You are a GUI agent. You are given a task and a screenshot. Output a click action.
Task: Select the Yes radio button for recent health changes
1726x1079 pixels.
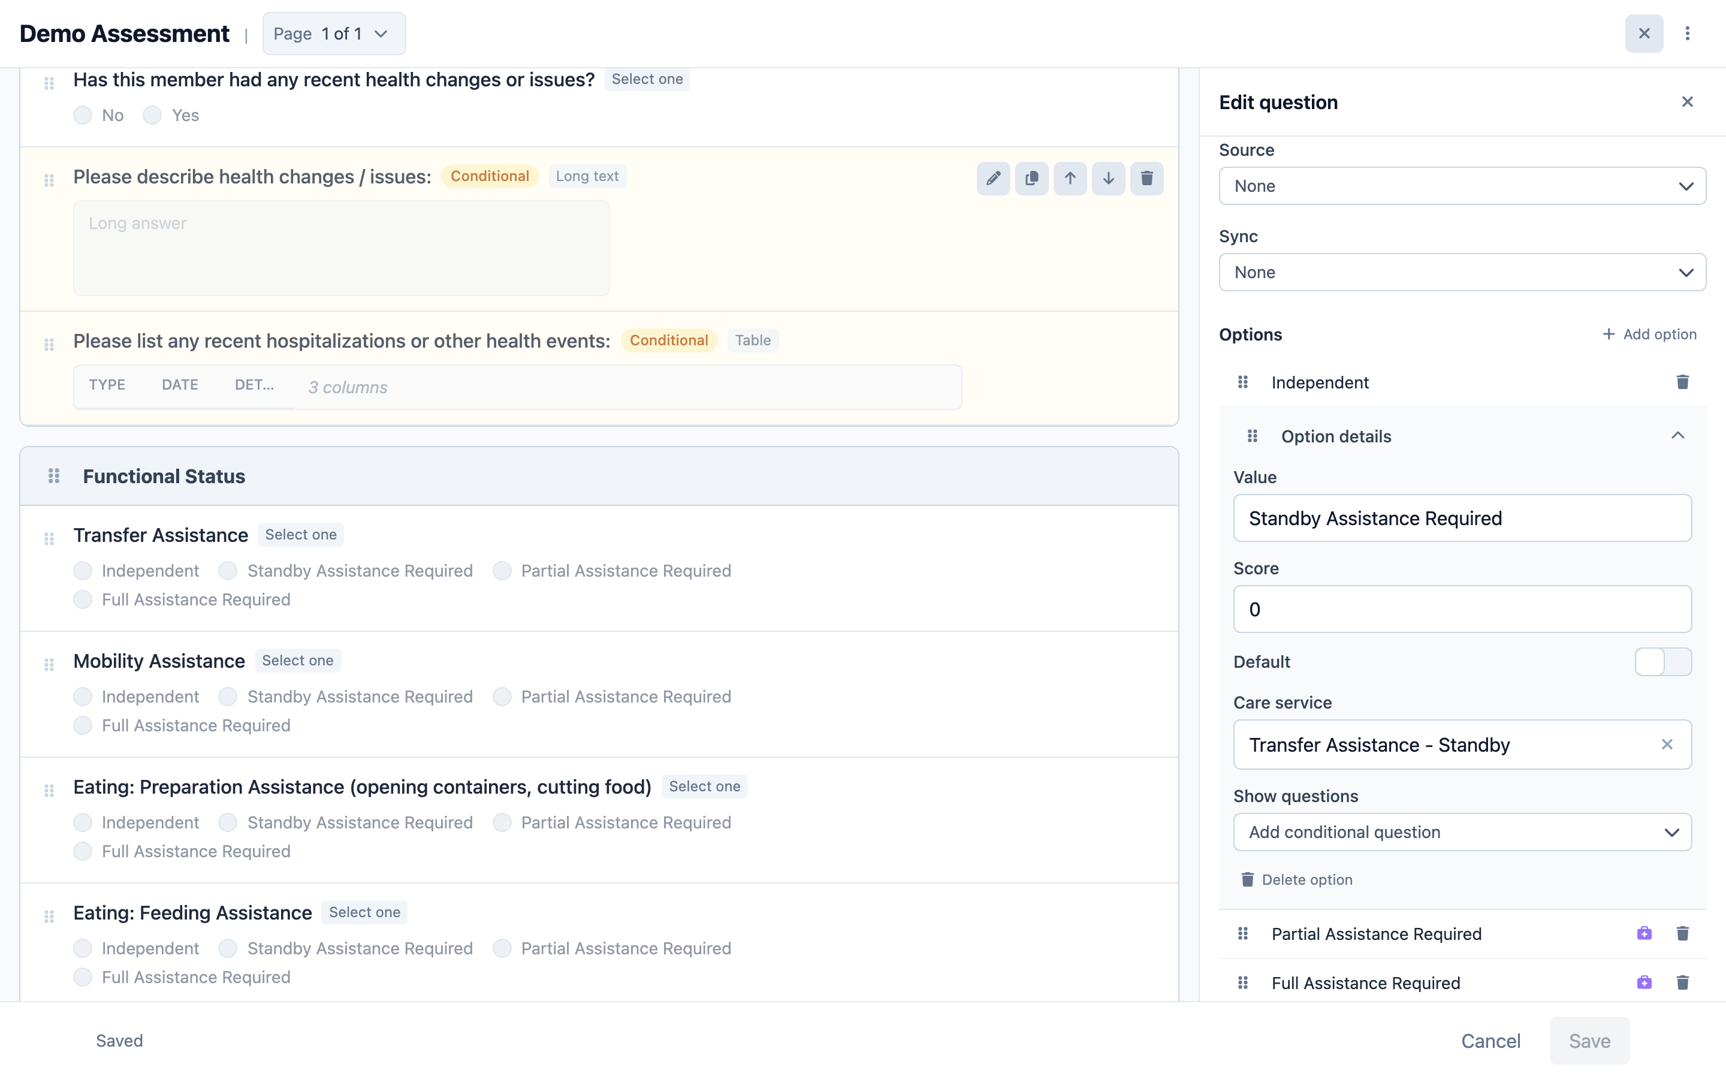click(x=152, y=115)
